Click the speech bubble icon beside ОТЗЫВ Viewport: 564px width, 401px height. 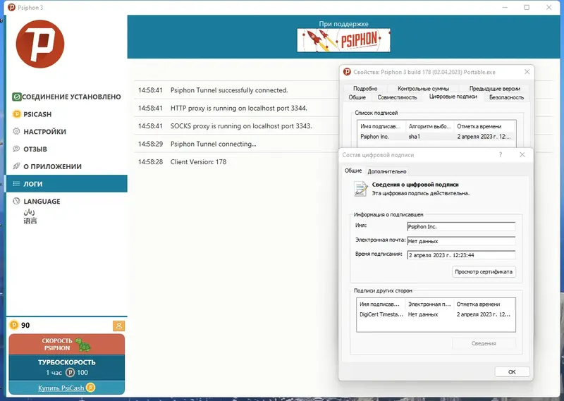click(16, 149)
